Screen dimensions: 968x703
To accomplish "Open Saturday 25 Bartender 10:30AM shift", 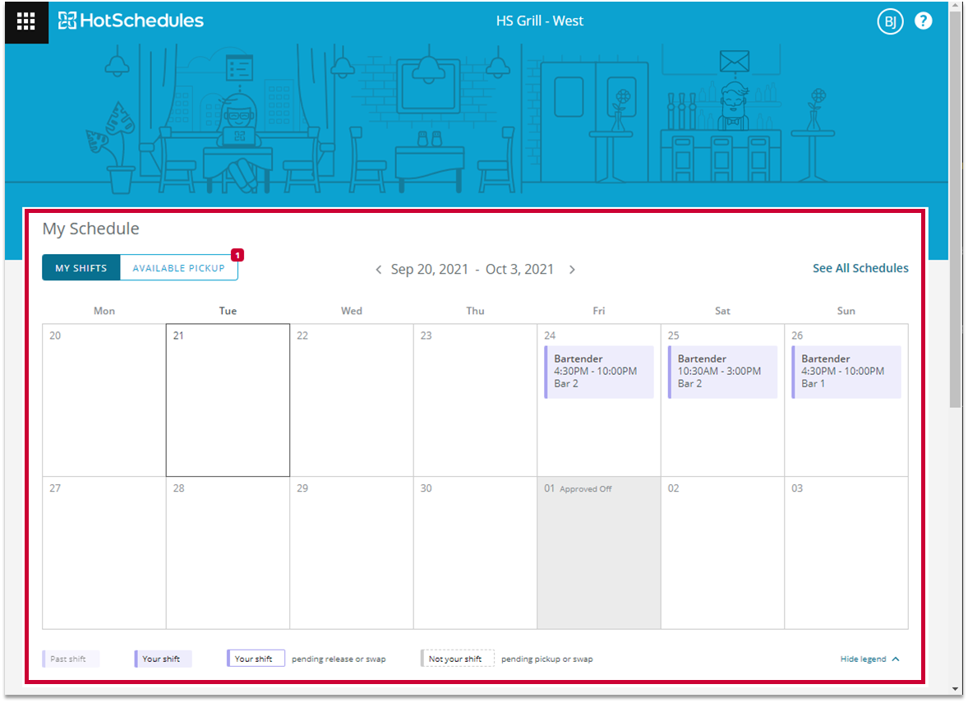I will 722,372.
